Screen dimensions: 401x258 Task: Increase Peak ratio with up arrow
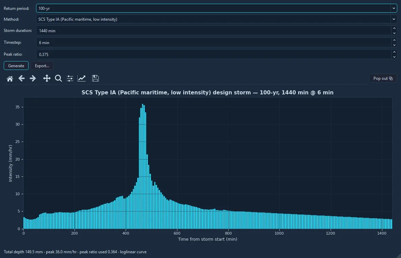[394, 52]
